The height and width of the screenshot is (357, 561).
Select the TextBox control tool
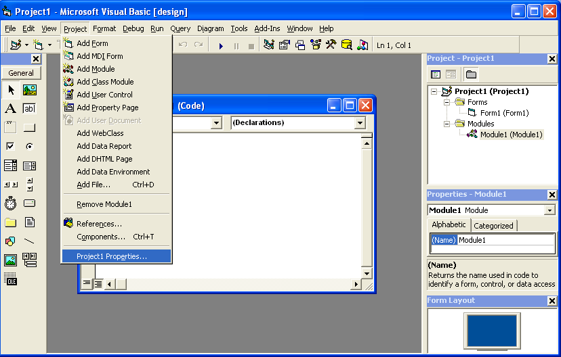coord(29,109)
